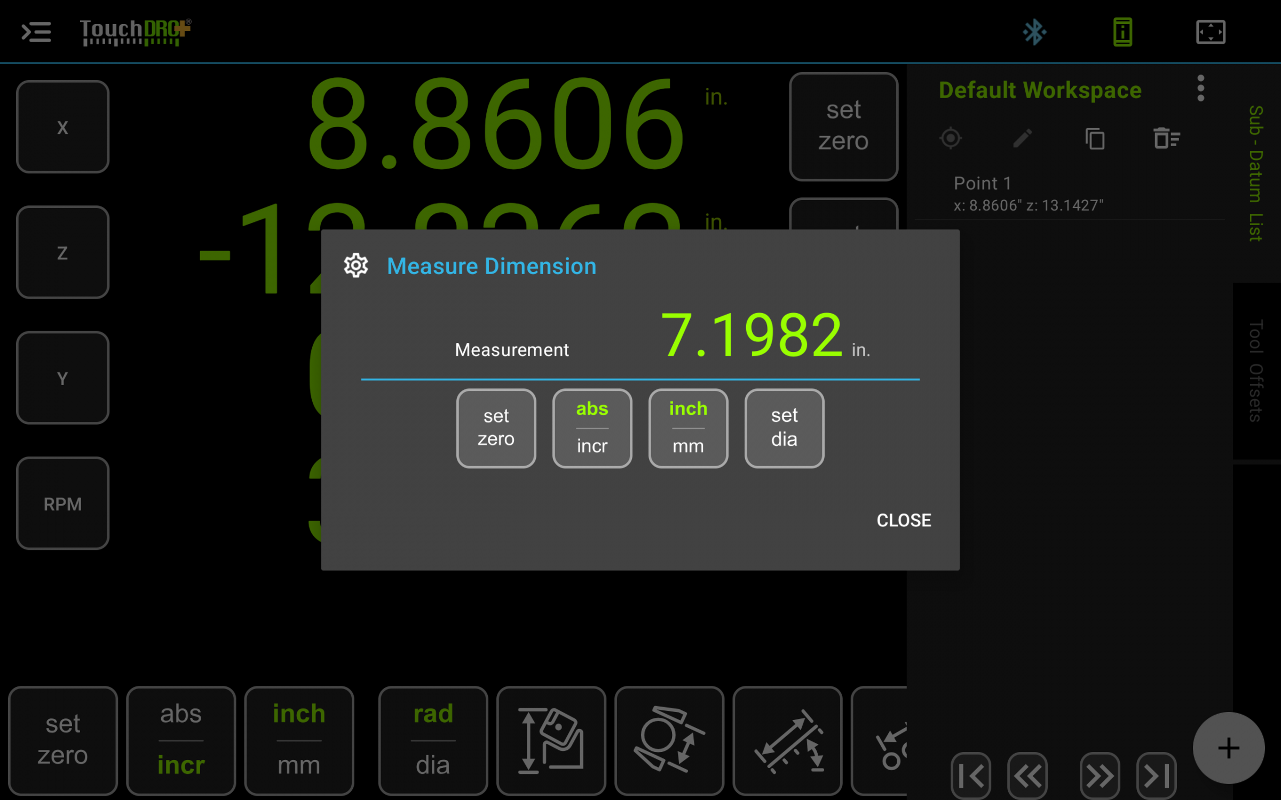Image resolution: width=1281 pixels, height=800 pixels.
Task: Toggle fullscreen mode icon
Action: 1211,32
